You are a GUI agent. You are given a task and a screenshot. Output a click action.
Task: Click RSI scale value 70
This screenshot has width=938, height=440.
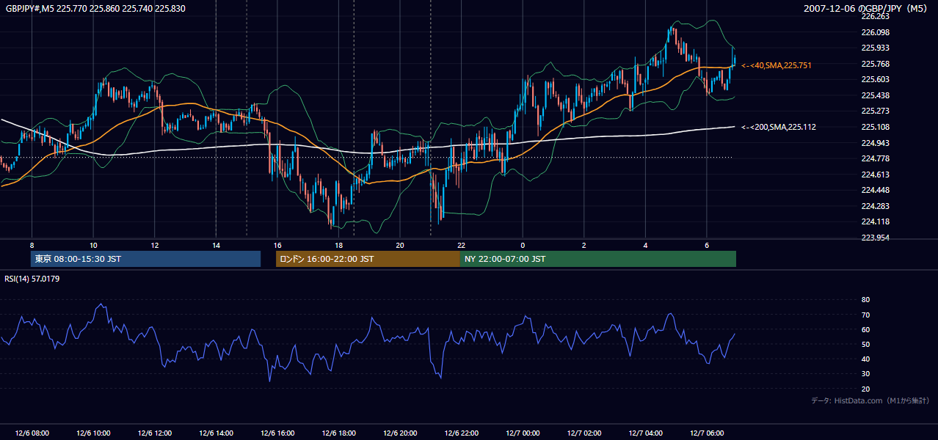point(865,315)
